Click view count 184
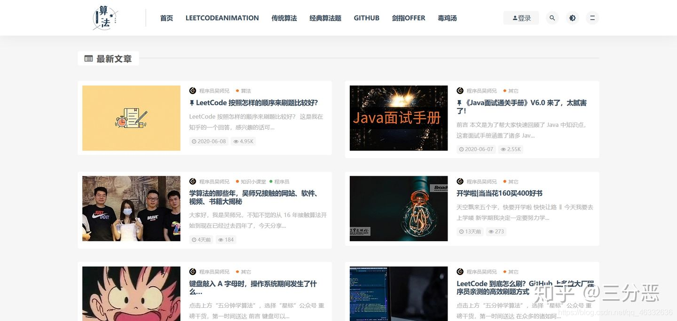This screenshot has height=321, width=677. 226,240
